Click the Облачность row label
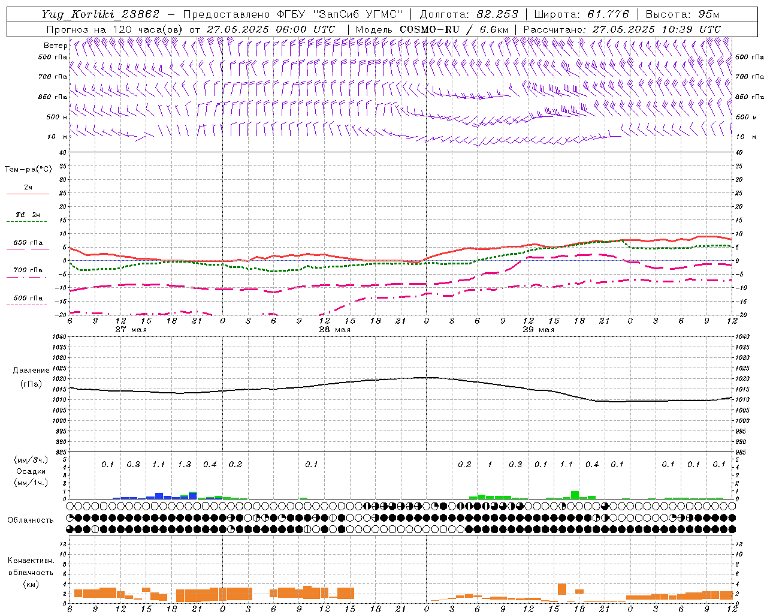 point(31,520)
